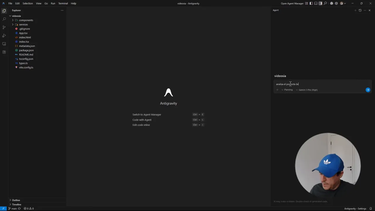Open the Extensions view

tap(4, 52)
